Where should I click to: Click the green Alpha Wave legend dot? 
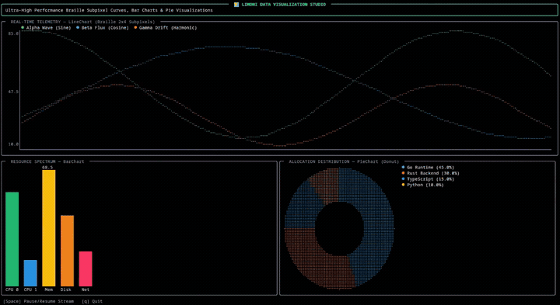[x=23, y=27]
